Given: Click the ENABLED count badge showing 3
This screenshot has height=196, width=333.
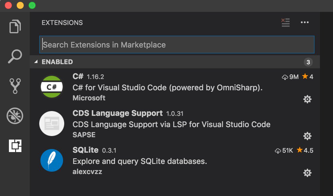Looking at the screenshot, I should coord(308,62).
